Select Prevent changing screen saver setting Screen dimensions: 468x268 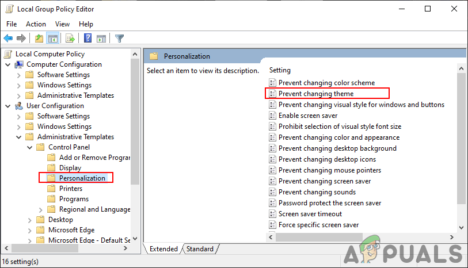point(325,181)
